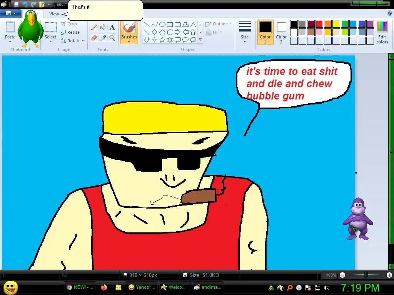
Task: Click Redo in the quick access toolbar
Action: tap(33, 4)
